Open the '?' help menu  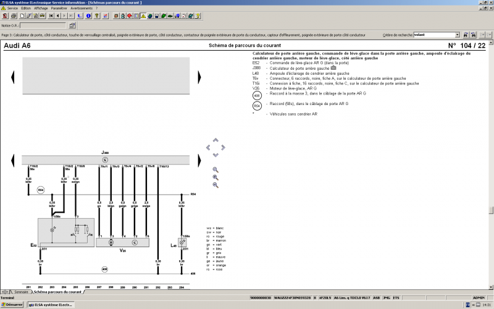coord(97,8)
